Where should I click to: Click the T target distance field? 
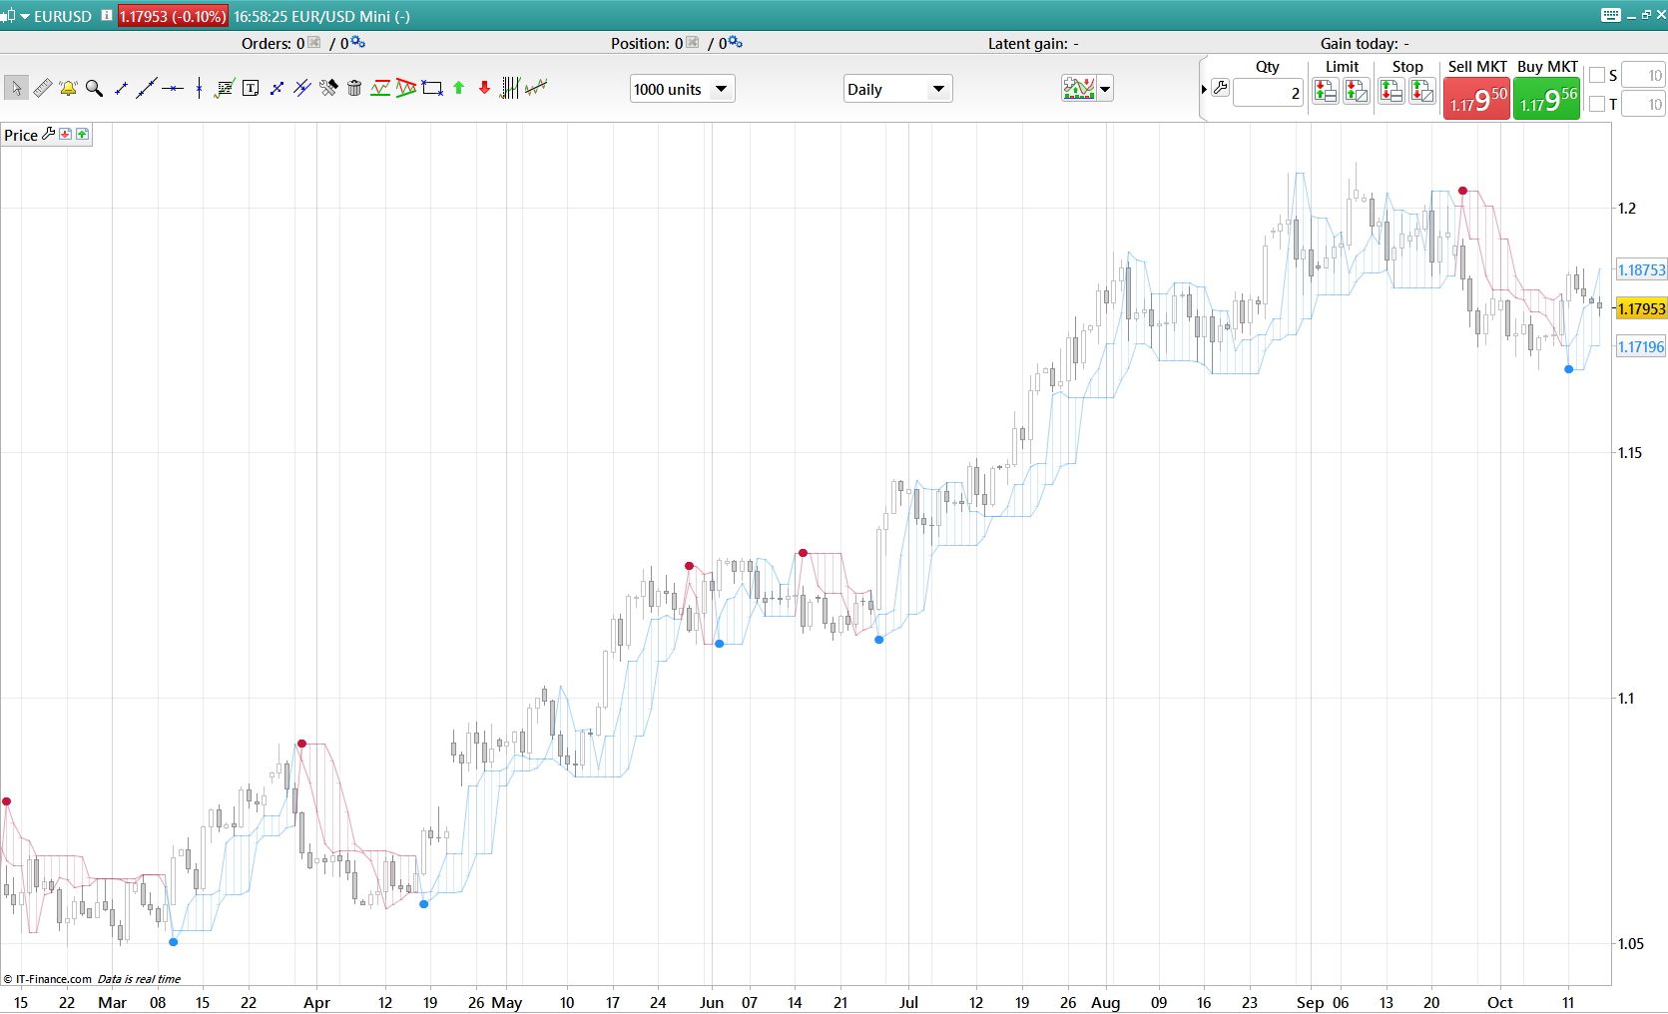(x=1643, y=104)
